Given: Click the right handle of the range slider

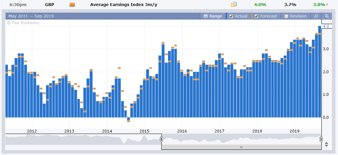Looking at the screenshot, I should point(321,139).
